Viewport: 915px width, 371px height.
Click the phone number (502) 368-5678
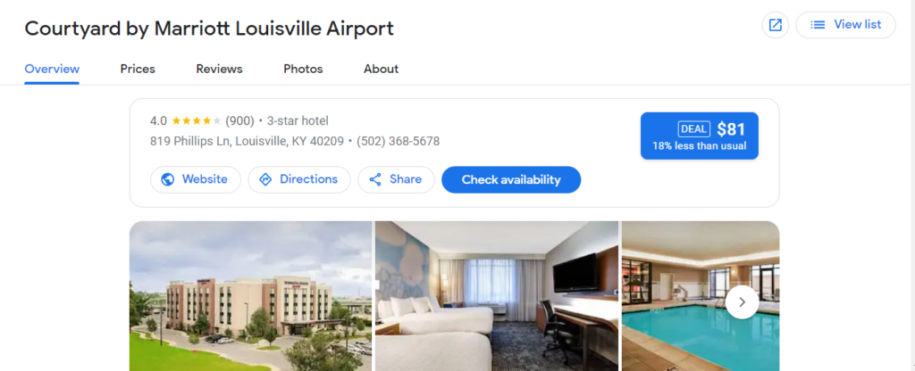398,141
